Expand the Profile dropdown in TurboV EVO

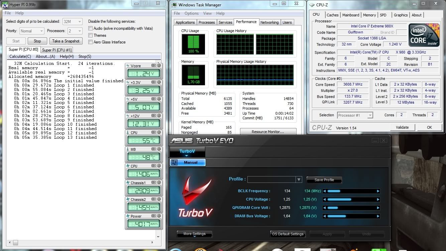[x=299, y=179]
